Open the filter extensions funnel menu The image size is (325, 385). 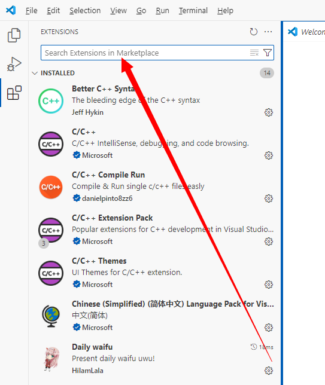click(x=267, y=53)
